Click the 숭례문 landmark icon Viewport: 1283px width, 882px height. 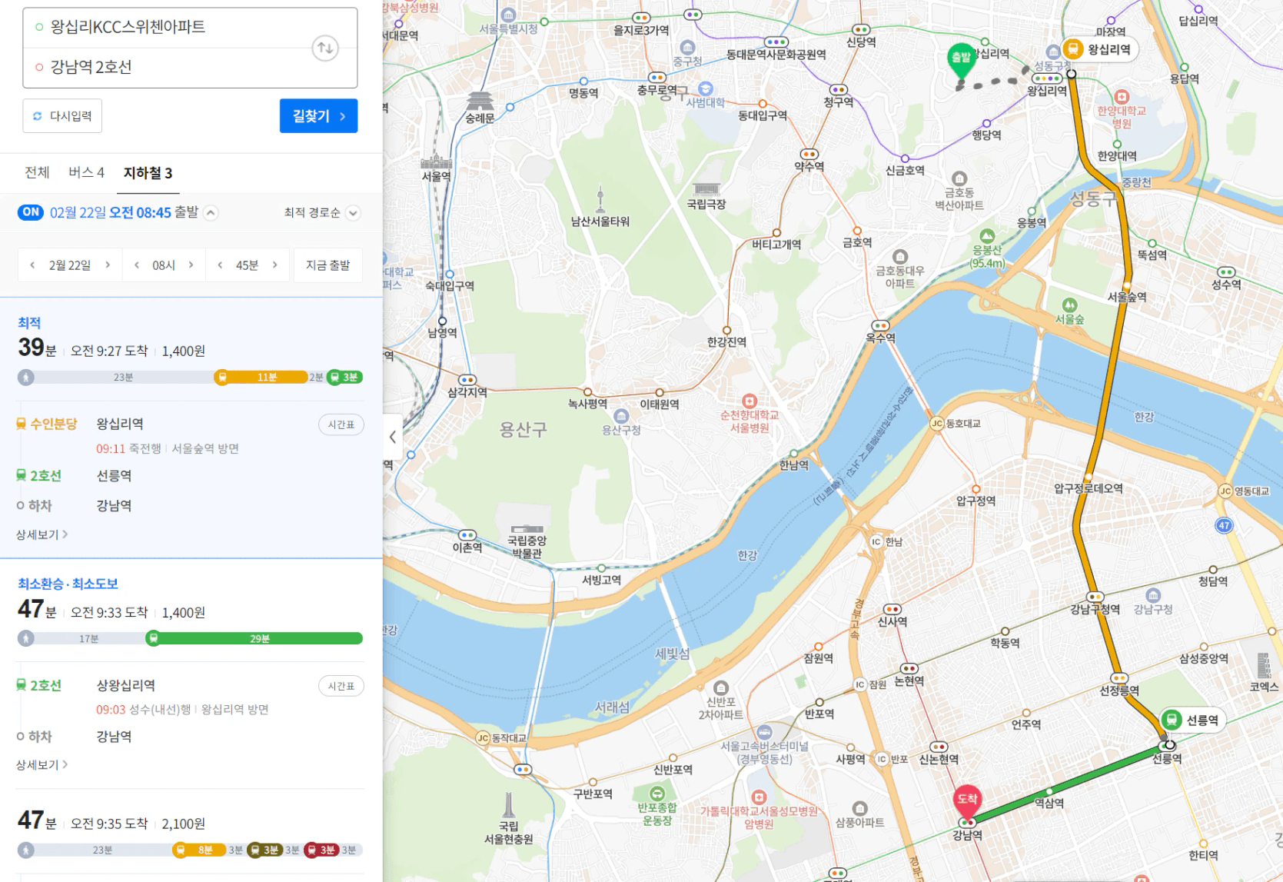coord(480,102)
